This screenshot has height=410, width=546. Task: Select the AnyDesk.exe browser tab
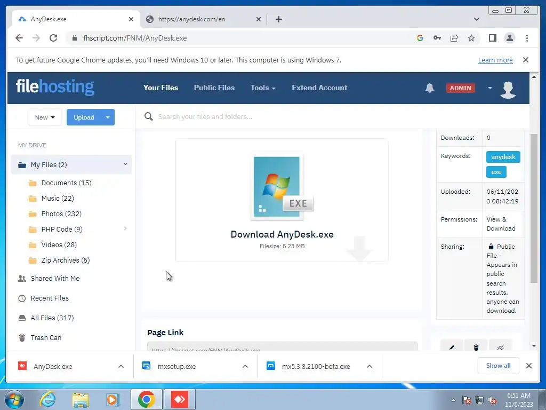(x=76, y=19)
